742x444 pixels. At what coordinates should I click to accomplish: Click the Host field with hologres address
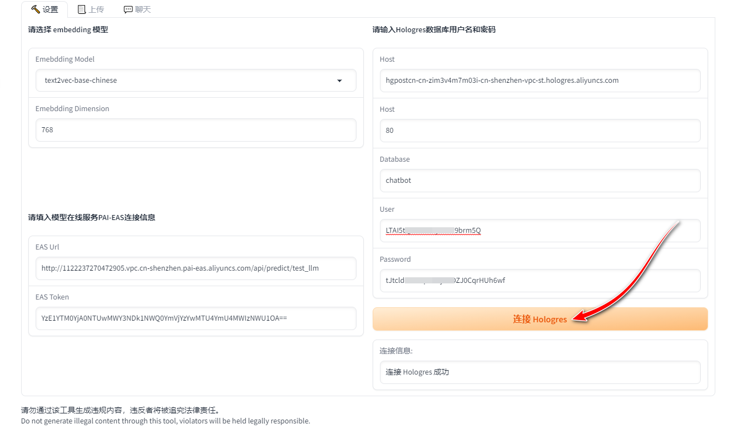point(540,81)
